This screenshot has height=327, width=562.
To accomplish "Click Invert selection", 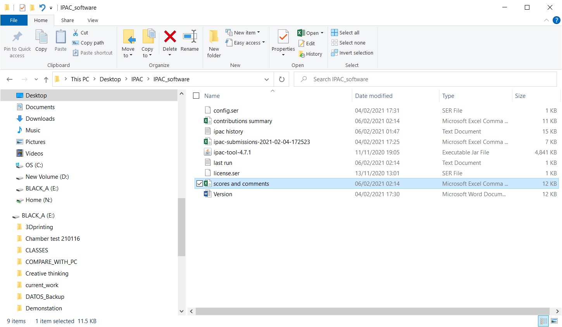I will point(352,53).
